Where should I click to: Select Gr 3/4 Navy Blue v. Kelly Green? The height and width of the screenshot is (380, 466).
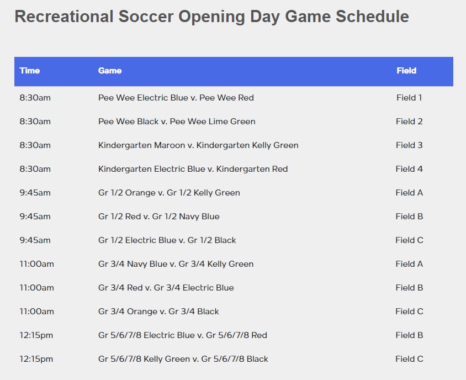pos(176,265)
